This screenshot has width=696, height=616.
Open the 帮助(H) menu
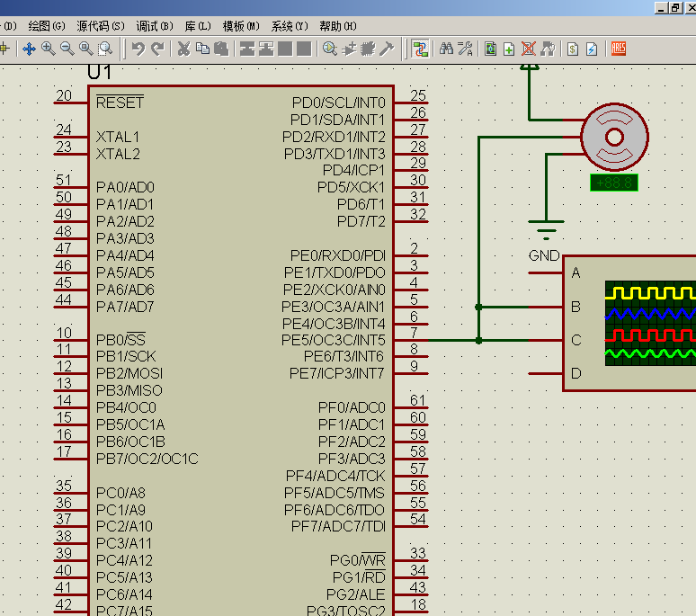pyautogui.click(x=338, y=26)
